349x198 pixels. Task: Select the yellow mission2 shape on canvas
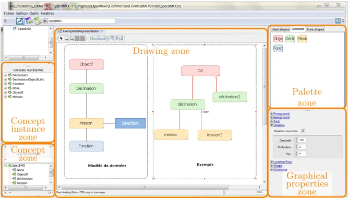(215, 135)
